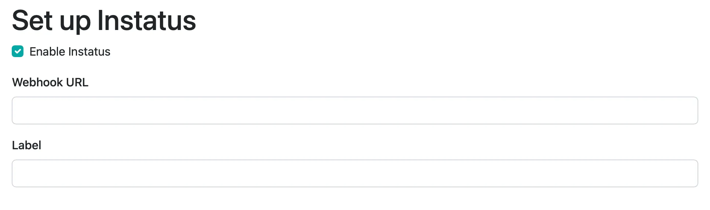The height and width of the screenshot is (210, 710).
Task: Click the 'Enable Instatus' label text
Action: [70, 52]
